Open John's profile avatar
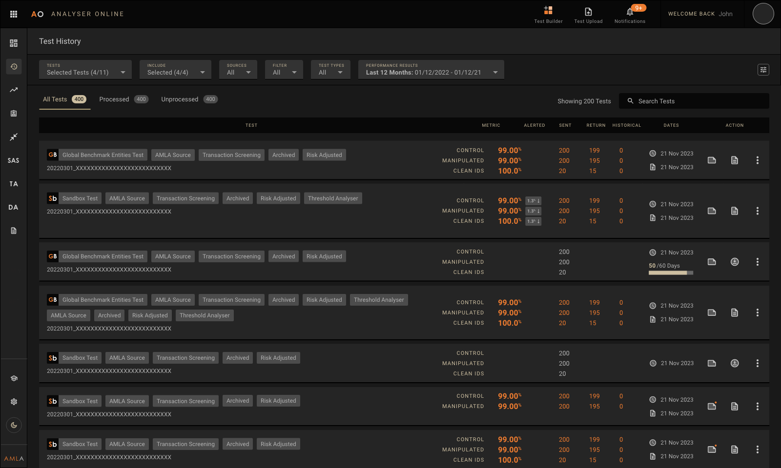The width and height of the screenshot is (781, 468). pyautogui.click(x=763, y=14)
